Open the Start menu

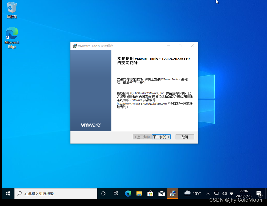click(7, 193)
